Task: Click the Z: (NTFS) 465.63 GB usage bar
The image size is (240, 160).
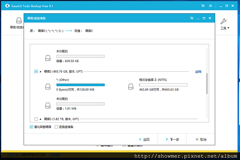Action: pos(163,85)
